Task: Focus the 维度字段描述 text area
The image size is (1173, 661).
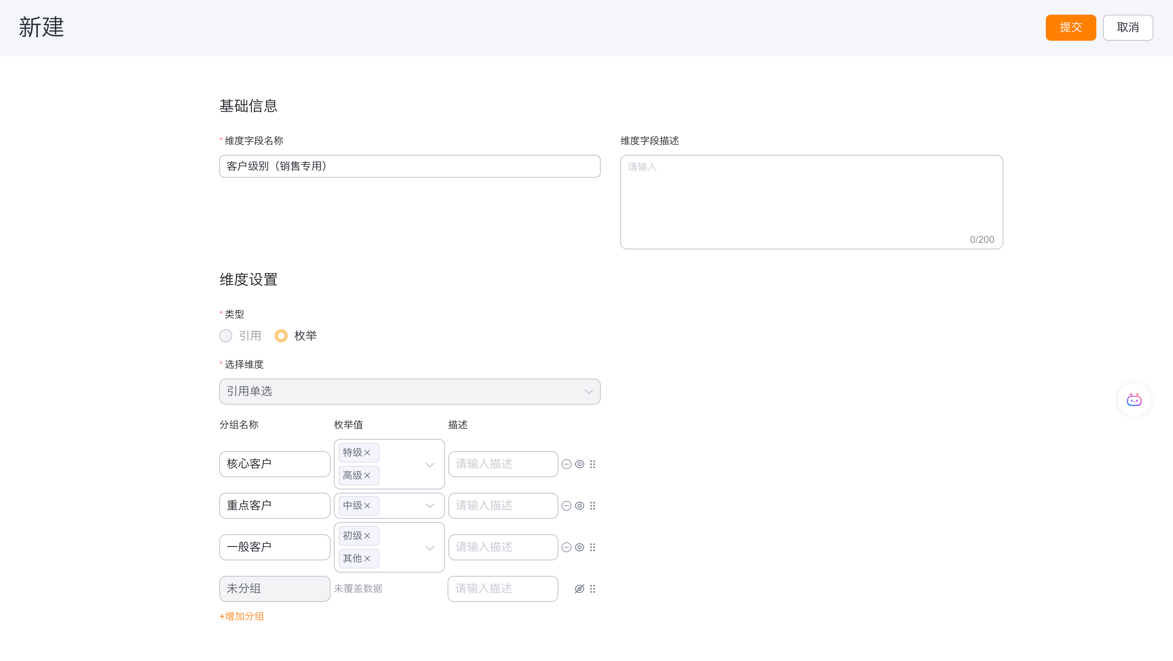Action: [x=811, y=202]
